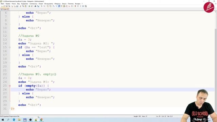Image resolution: width=217 pixels, height=122 pixels.
Task: Click the vertical scrollbar of the editor
Action: (x=216, y=62)
